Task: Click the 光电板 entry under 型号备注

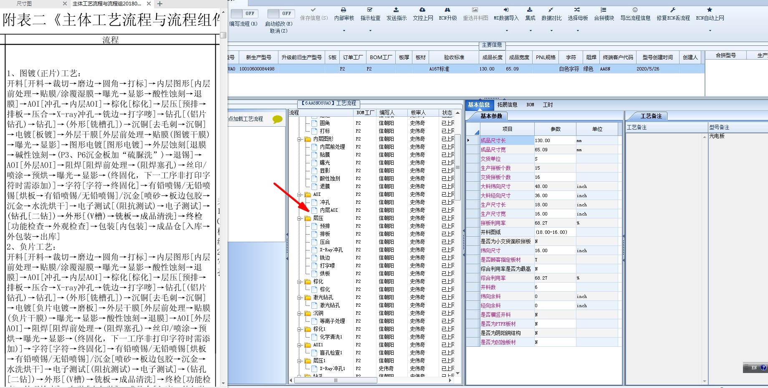Action: (x=717, y=136)
